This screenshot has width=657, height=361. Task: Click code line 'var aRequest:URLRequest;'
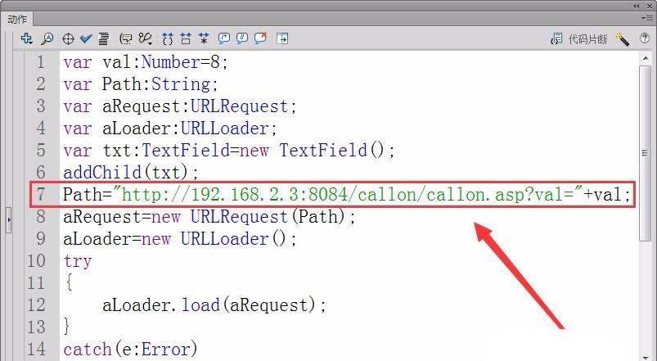[180, 106]
